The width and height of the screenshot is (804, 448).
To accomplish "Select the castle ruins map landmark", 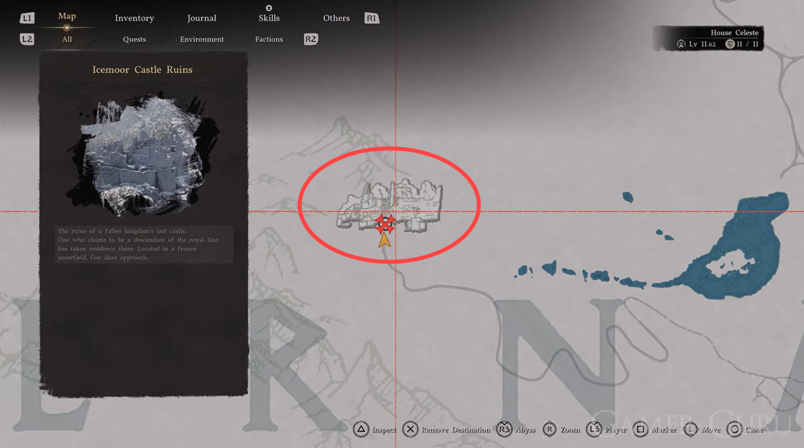I will (x=389, y=205).
